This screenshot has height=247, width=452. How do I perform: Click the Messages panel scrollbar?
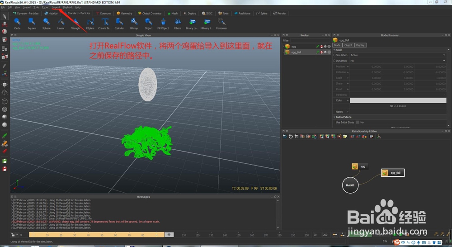coord(278,214)
